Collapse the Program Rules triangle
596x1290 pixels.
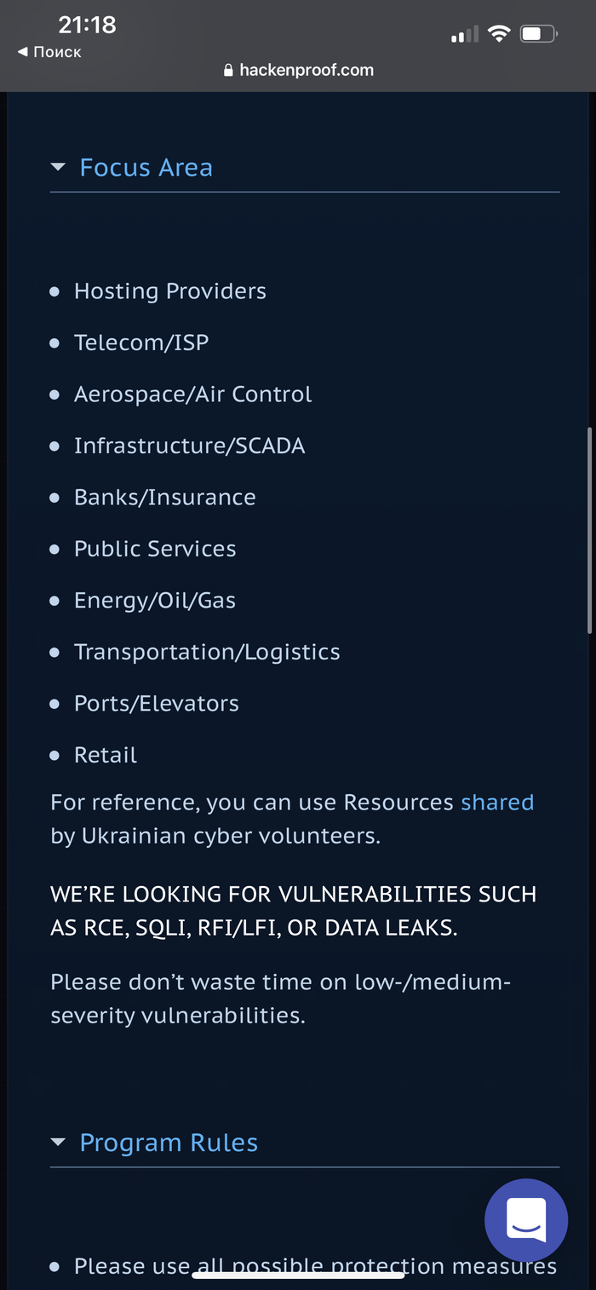(x=58, y=1143)
